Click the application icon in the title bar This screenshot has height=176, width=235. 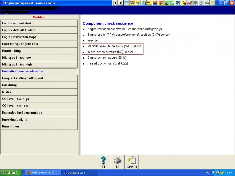[x=2, y=3]
